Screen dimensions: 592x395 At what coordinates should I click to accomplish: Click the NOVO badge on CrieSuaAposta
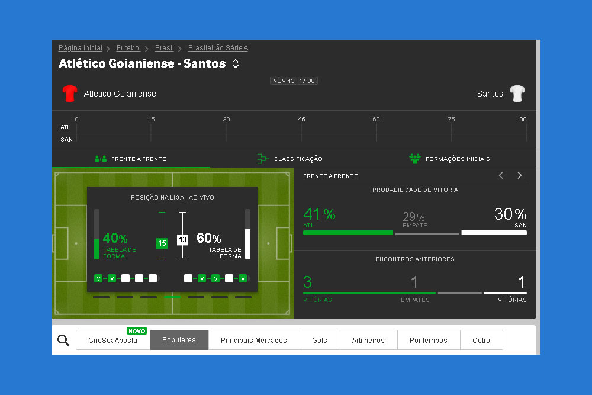137,331
